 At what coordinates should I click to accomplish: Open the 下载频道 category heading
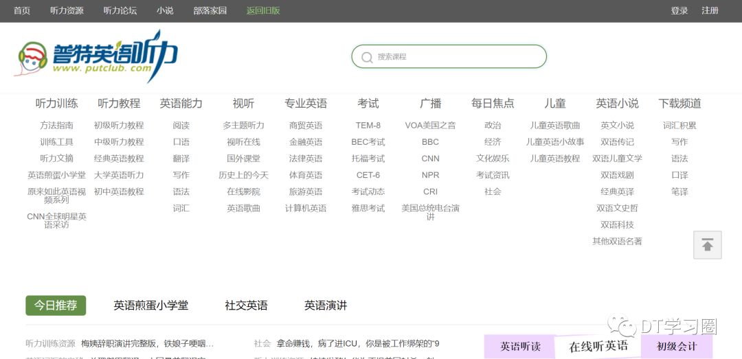[679, 104]
